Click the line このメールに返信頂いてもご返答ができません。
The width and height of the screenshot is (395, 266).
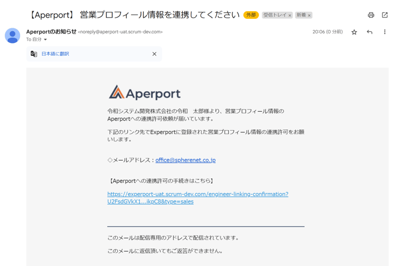(165, 251)
